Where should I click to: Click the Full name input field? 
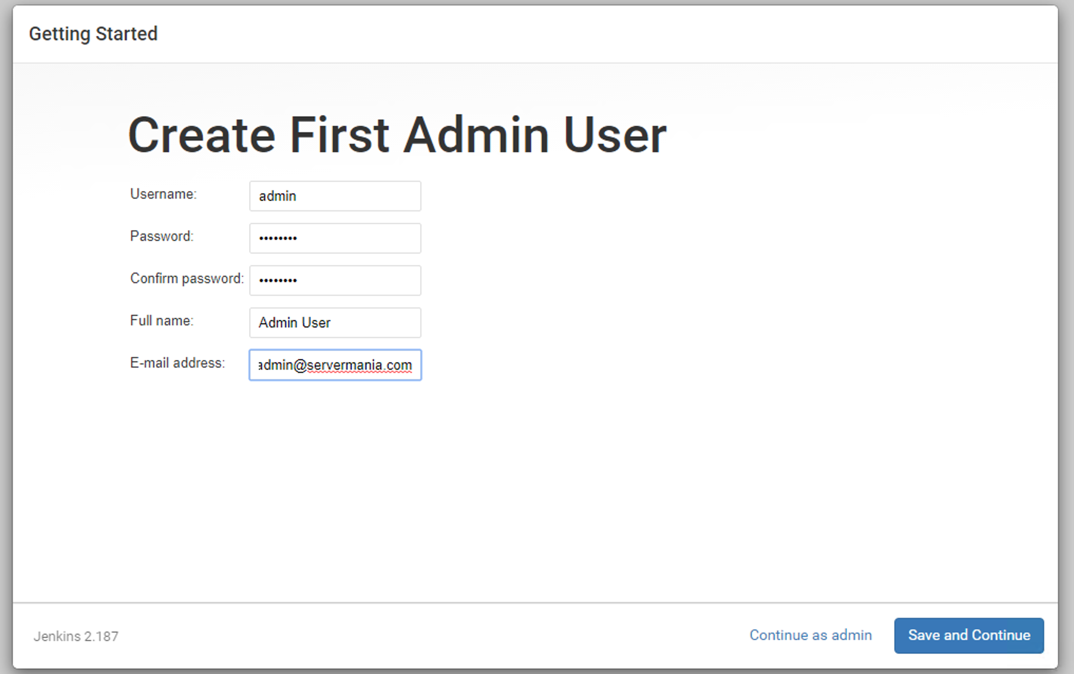(x=335, y=323)
